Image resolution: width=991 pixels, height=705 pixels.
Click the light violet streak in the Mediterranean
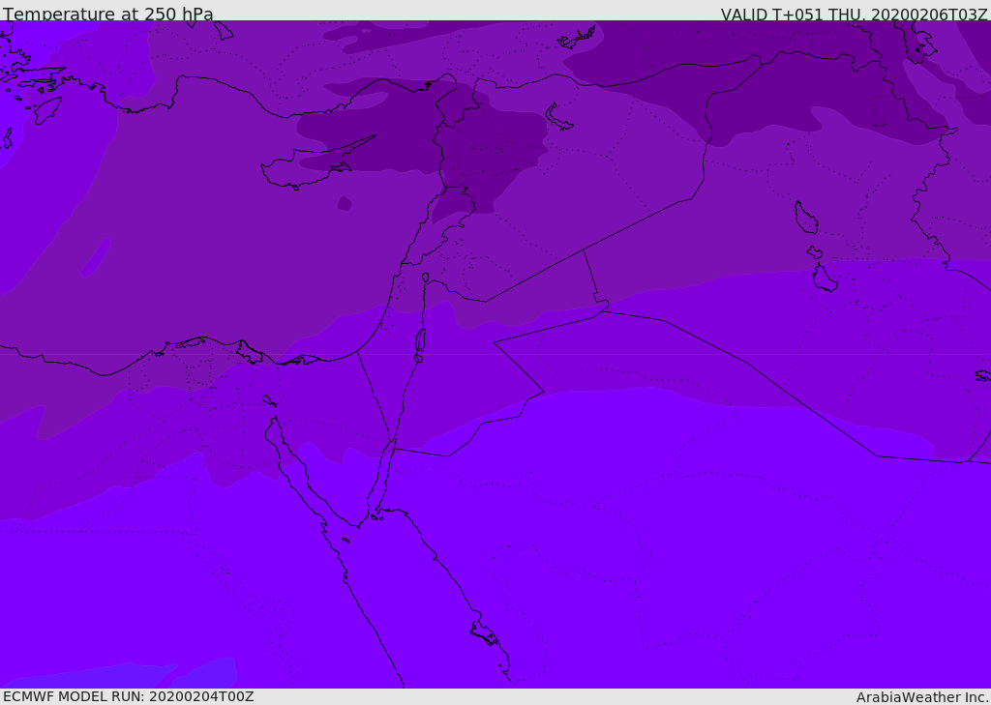[95, 257]
